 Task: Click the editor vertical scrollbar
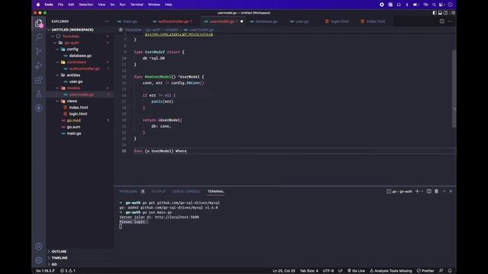(x=454, y=88)
